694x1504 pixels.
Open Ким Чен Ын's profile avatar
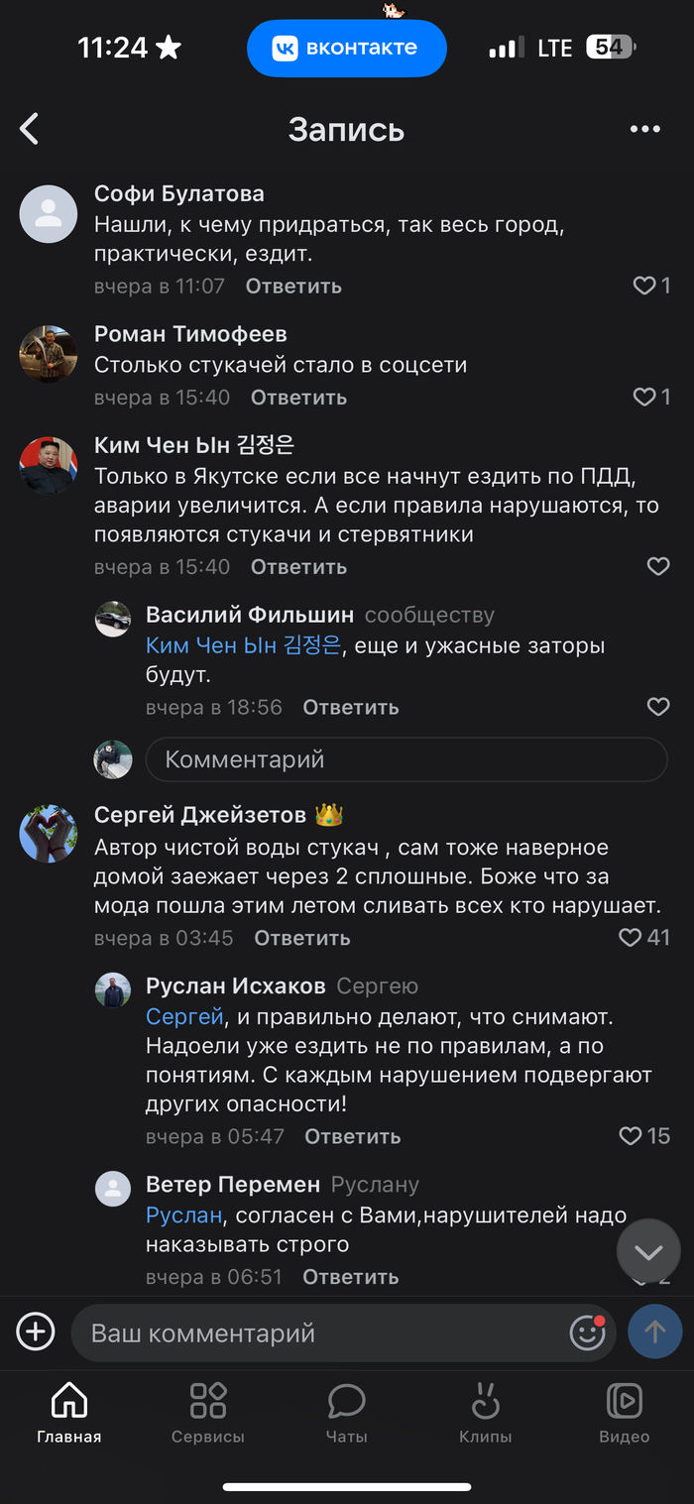(49, 465)
